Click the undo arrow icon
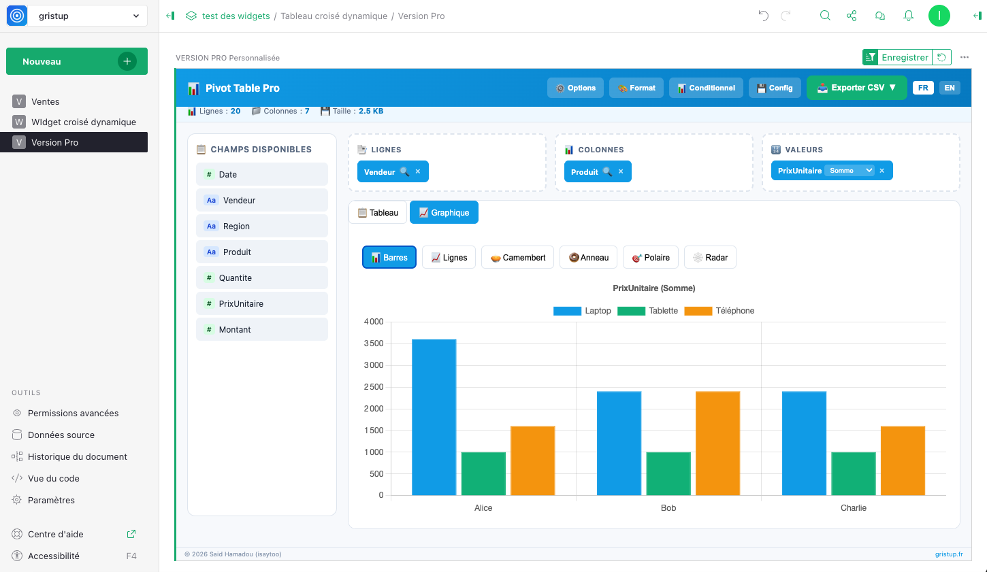The width and height of the screenshot is (987, 572). [x=763, y=16]
